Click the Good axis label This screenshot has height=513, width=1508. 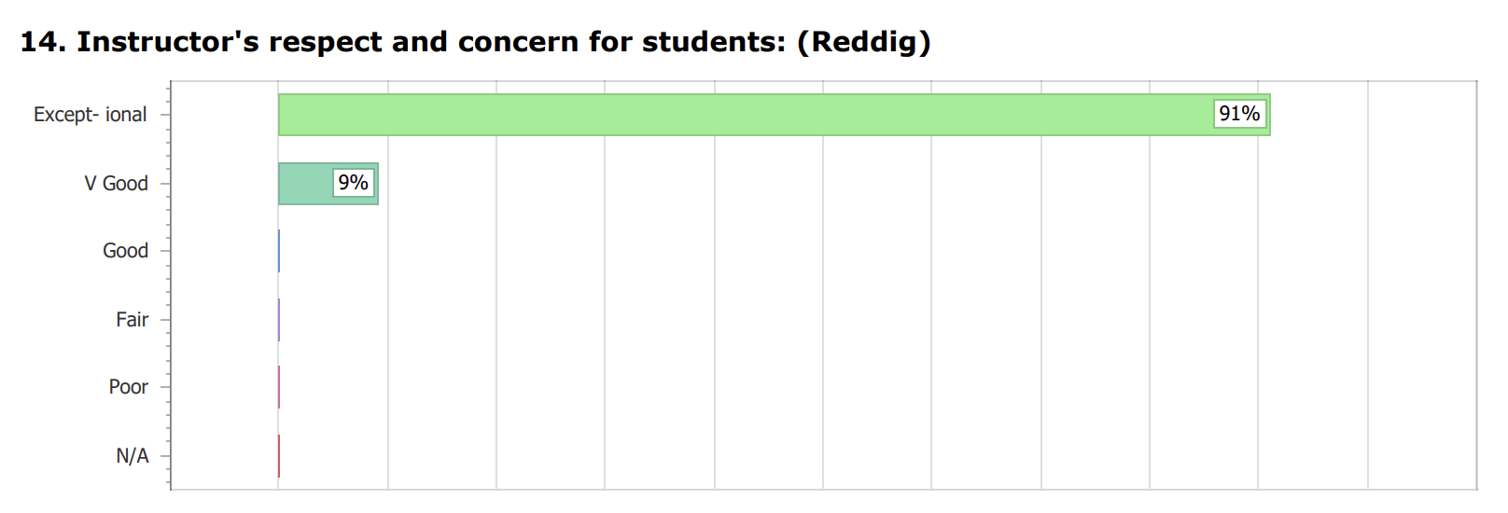pyautogui.click(x=125, y=251)
